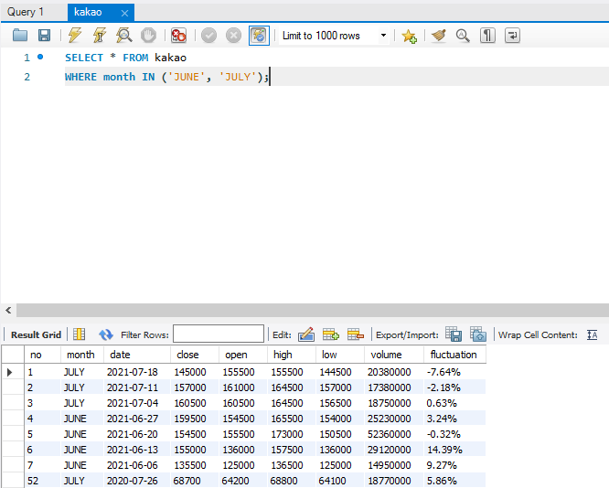The image size is (609, 488).
Task: Click line number 2 in editor
Action: tap(27, 77)
